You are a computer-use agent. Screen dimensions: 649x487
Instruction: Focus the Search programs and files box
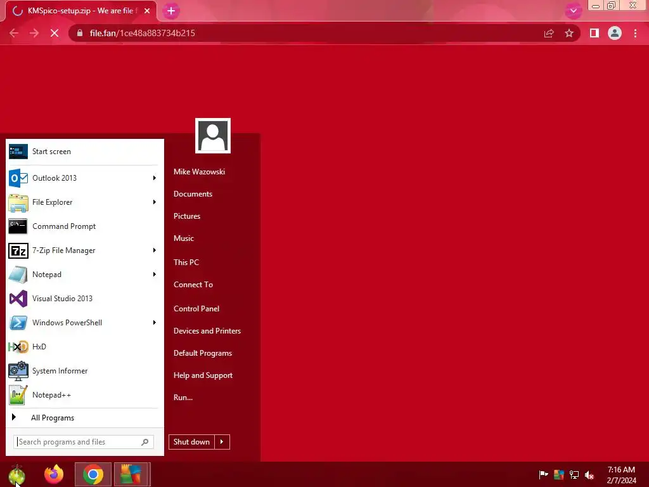(x=84, y=442)
